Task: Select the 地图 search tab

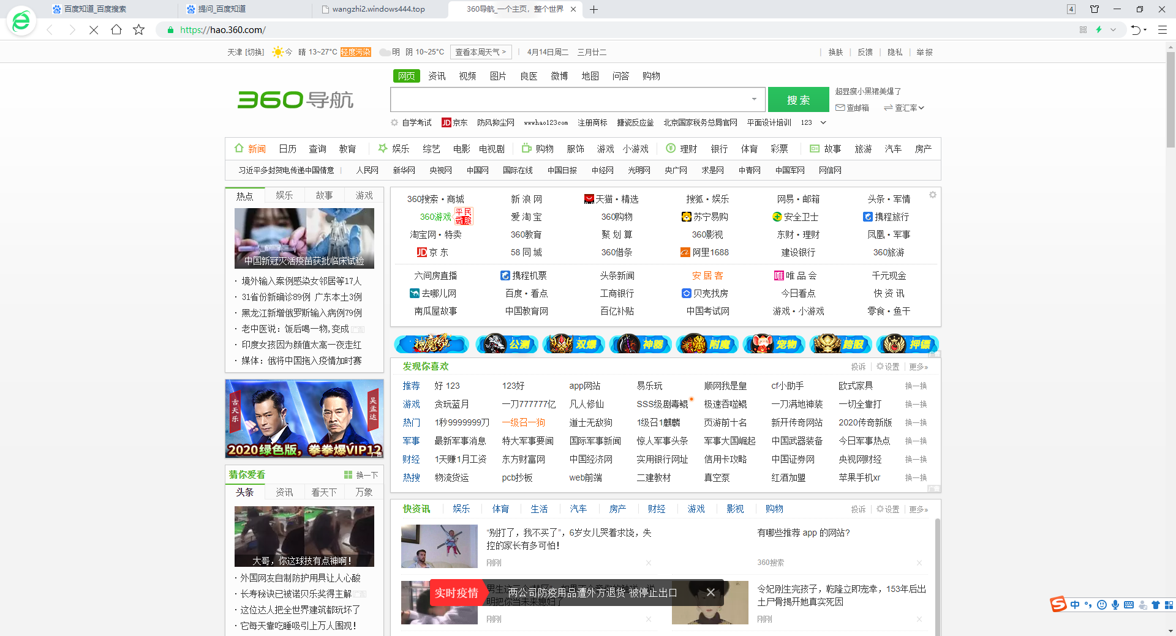Action: click(590, 76)
